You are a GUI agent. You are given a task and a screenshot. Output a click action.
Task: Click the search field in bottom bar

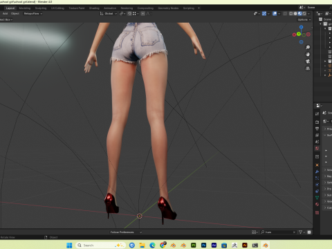pos(278,232)
